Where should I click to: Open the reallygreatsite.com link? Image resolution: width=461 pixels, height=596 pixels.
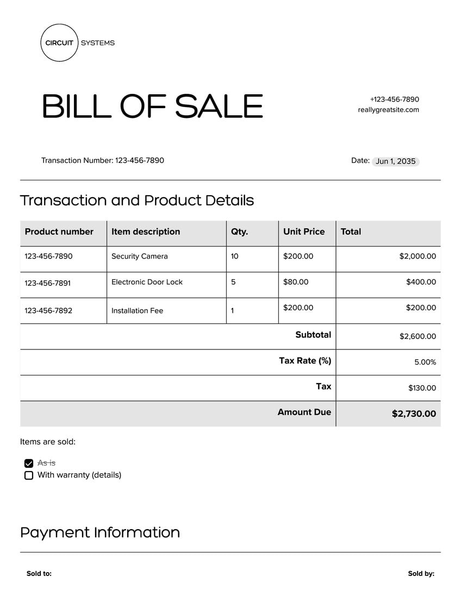[388, 110]
